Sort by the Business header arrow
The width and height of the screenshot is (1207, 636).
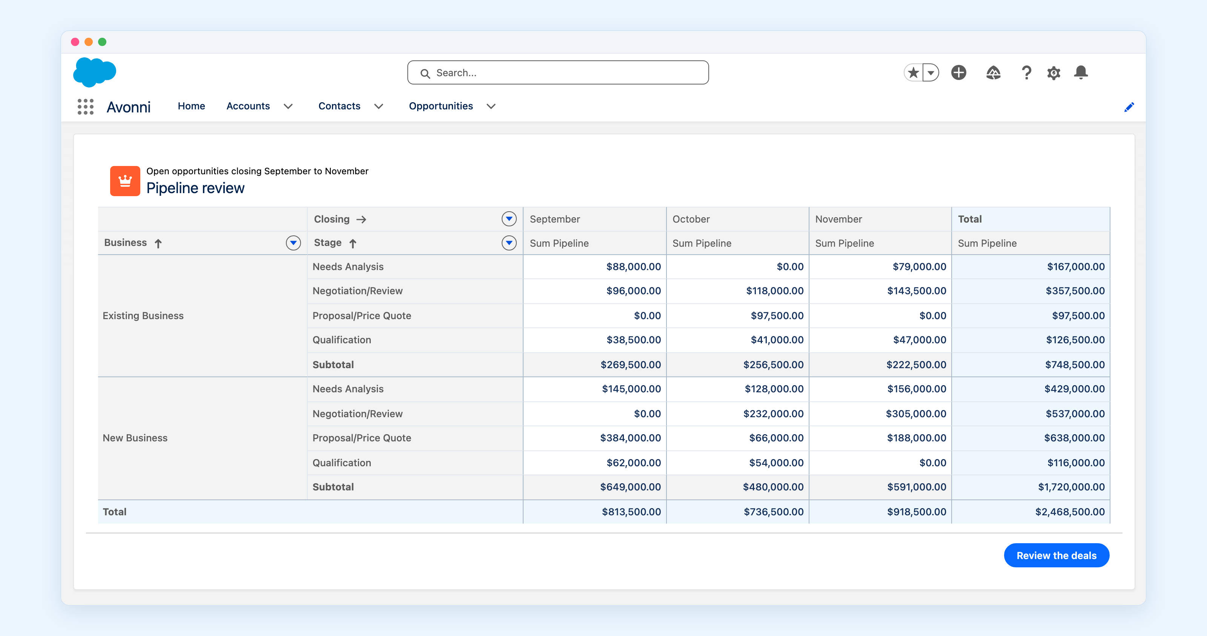pyautogui.click(x=158, y=243)
